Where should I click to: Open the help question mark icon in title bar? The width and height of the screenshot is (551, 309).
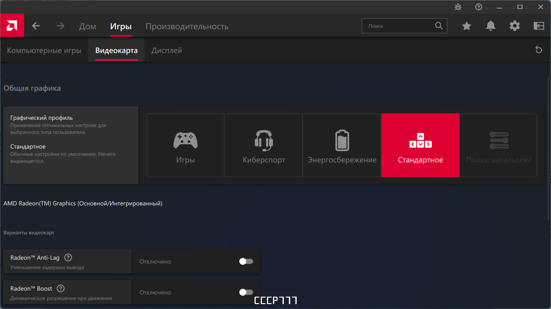click(479, 7)
